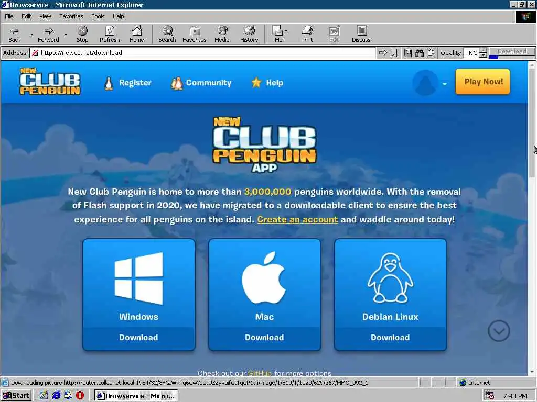Download the Debian Linux client
The image size is (537, 402).
coord(390,338)
